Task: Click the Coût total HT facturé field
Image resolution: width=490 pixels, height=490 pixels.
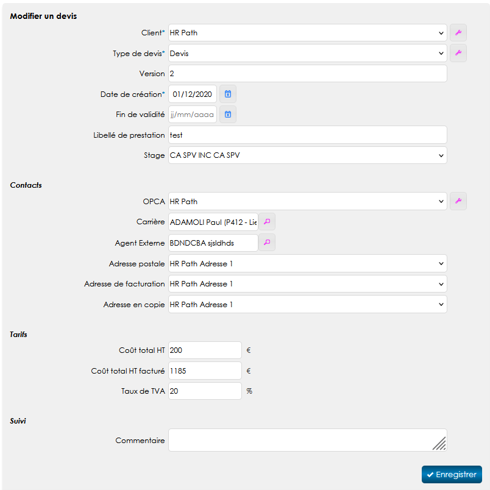Action: coord(205,371)
